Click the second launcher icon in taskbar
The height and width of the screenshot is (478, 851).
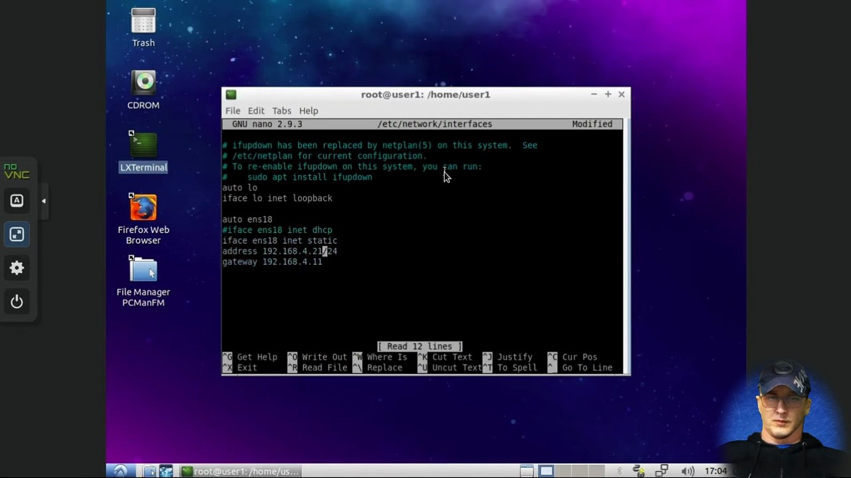pyautogui.click(x=166, y=471)
